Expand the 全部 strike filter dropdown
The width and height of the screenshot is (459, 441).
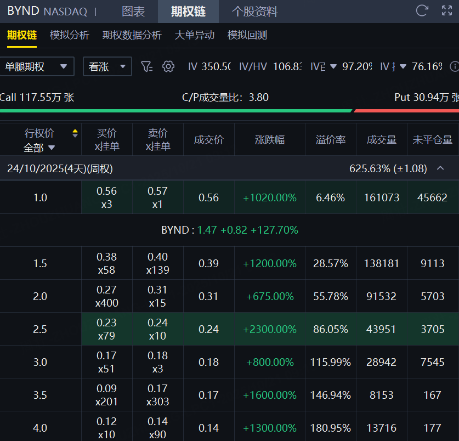tap(39, 148)
